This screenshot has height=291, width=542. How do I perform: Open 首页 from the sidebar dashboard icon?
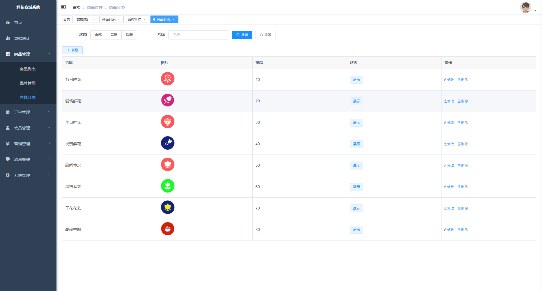[x=8, y=22]
